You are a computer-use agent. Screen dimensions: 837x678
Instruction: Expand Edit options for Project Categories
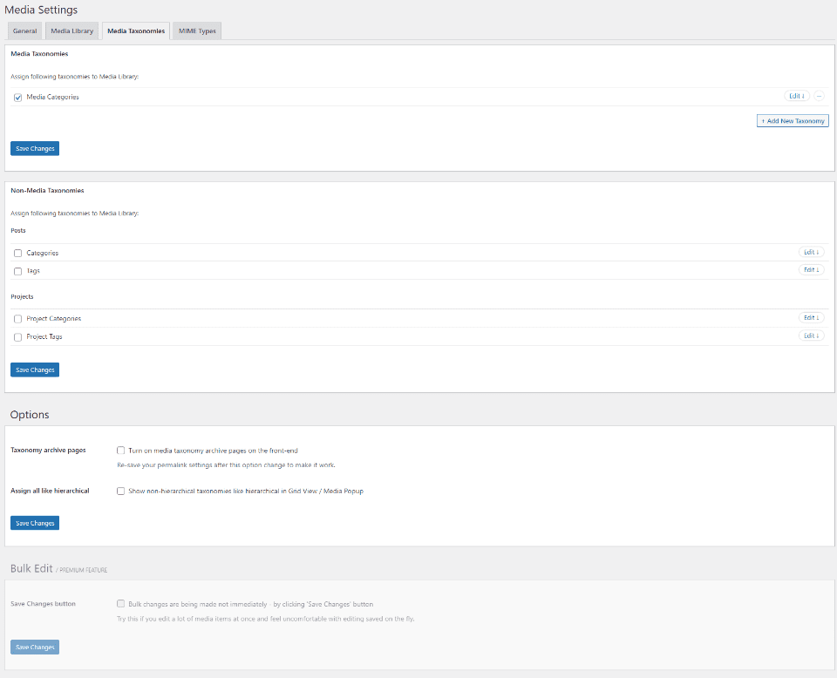[811, 317]
